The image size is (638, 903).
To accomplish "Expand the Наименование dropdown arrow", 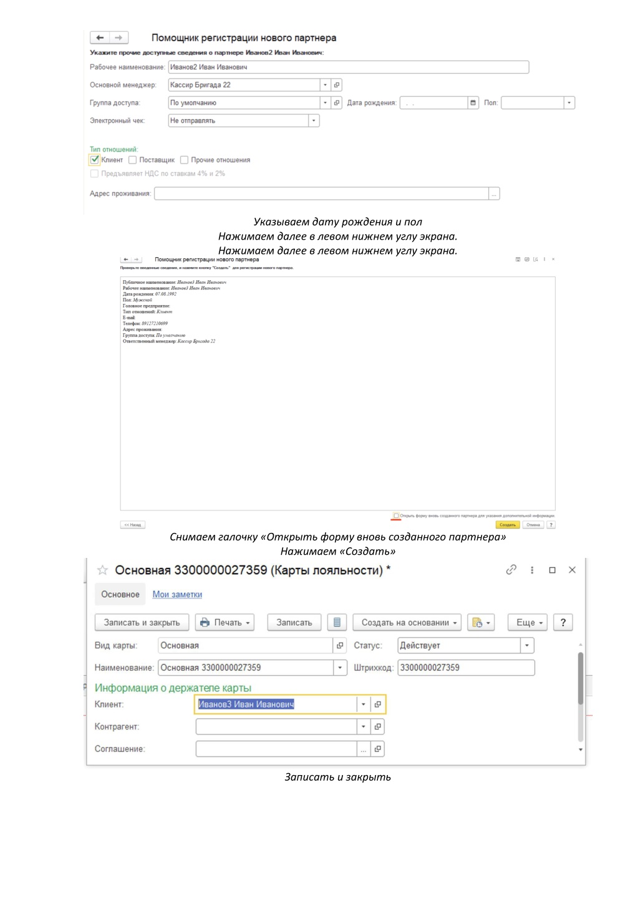I will coord(340,668).
